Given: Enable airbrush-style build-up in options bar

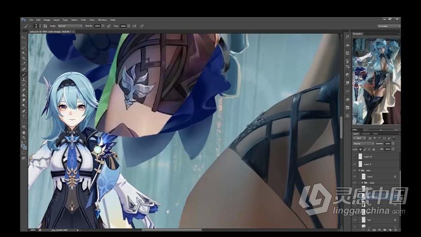Looking at the screenshot, I should coord(134,26).
